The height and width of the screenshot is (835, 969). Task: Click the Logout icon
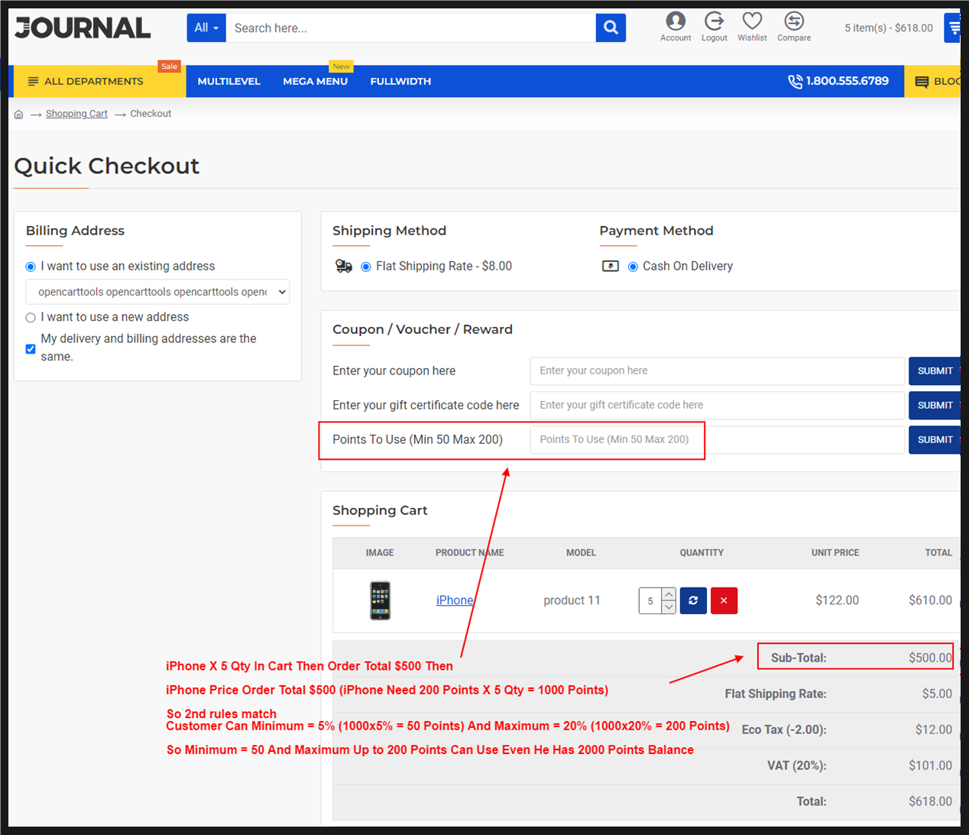coord(714,21)
